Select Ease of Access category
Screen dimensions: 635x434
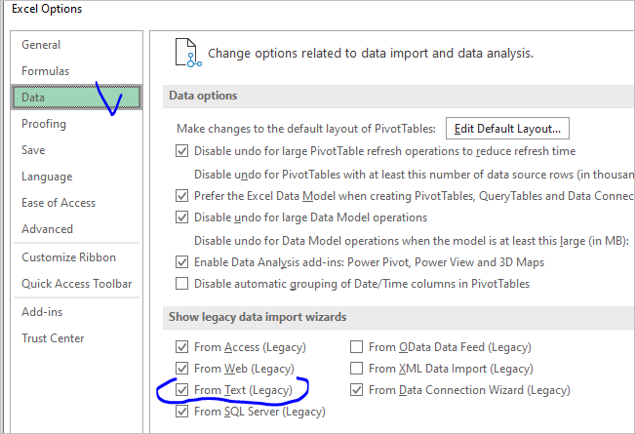tap(59, 203)
